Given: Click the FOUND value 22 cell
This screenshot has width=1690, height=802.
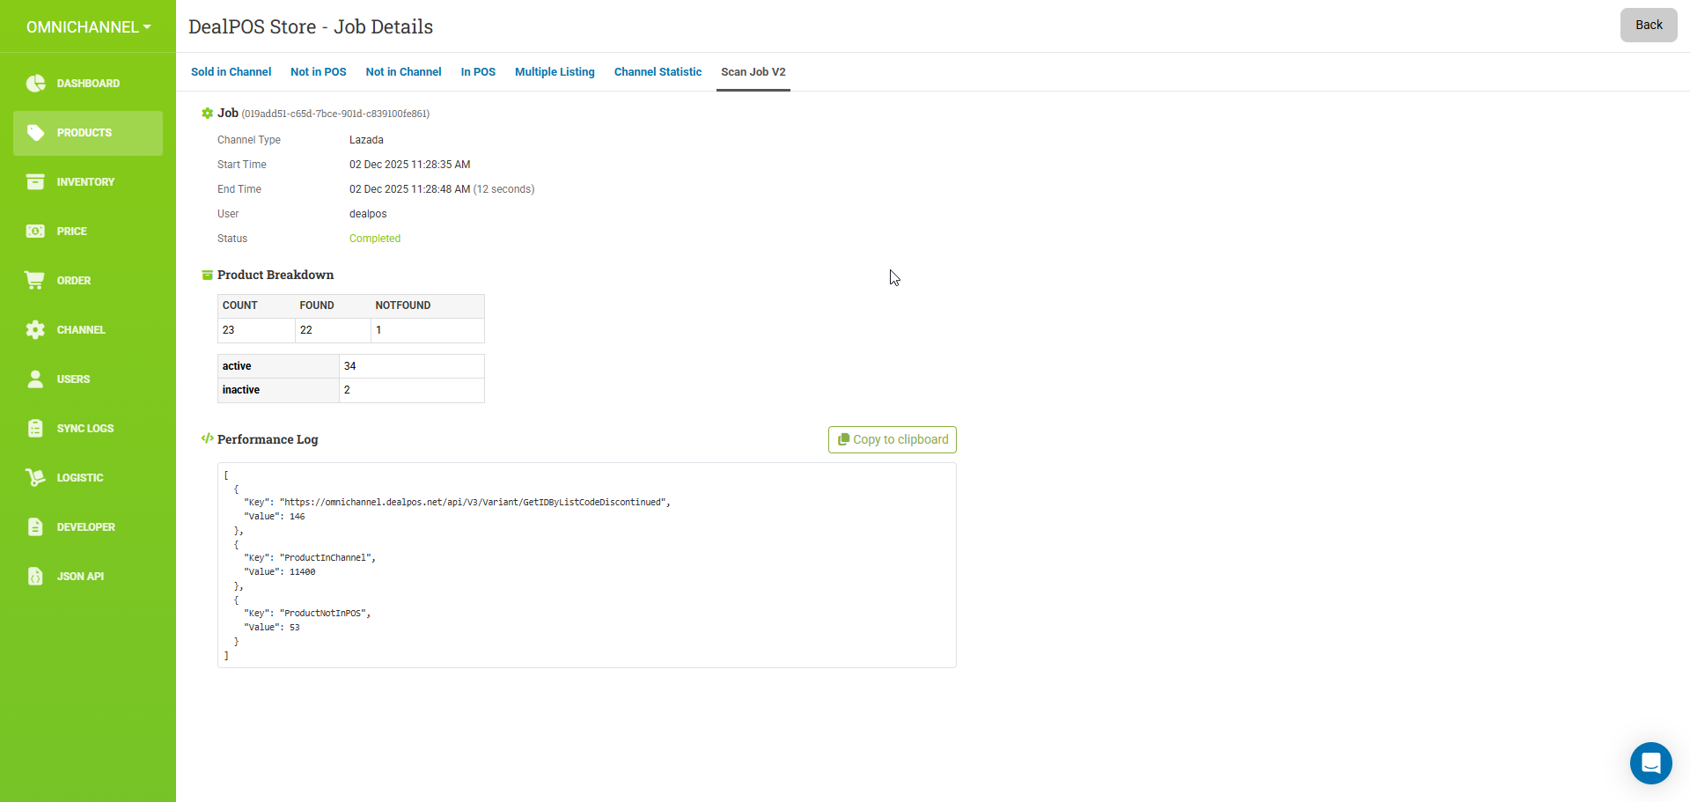Looking at the screenshot, I should pos(333,330).
